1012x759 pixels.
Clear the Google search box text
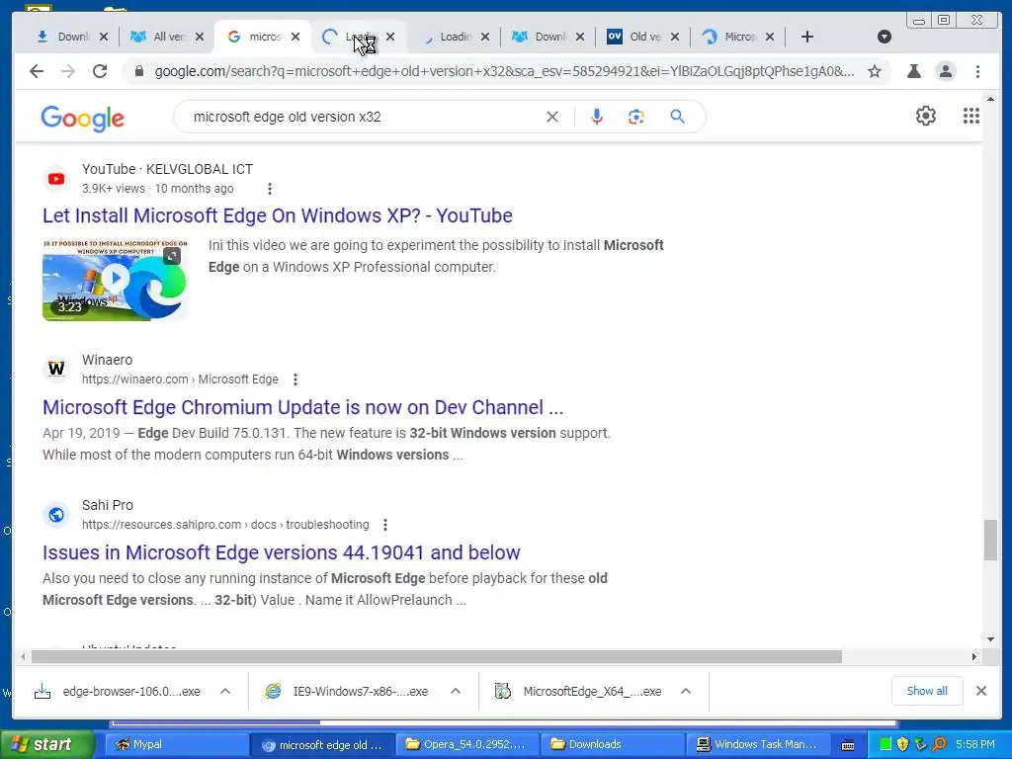(x=552, y=117)
